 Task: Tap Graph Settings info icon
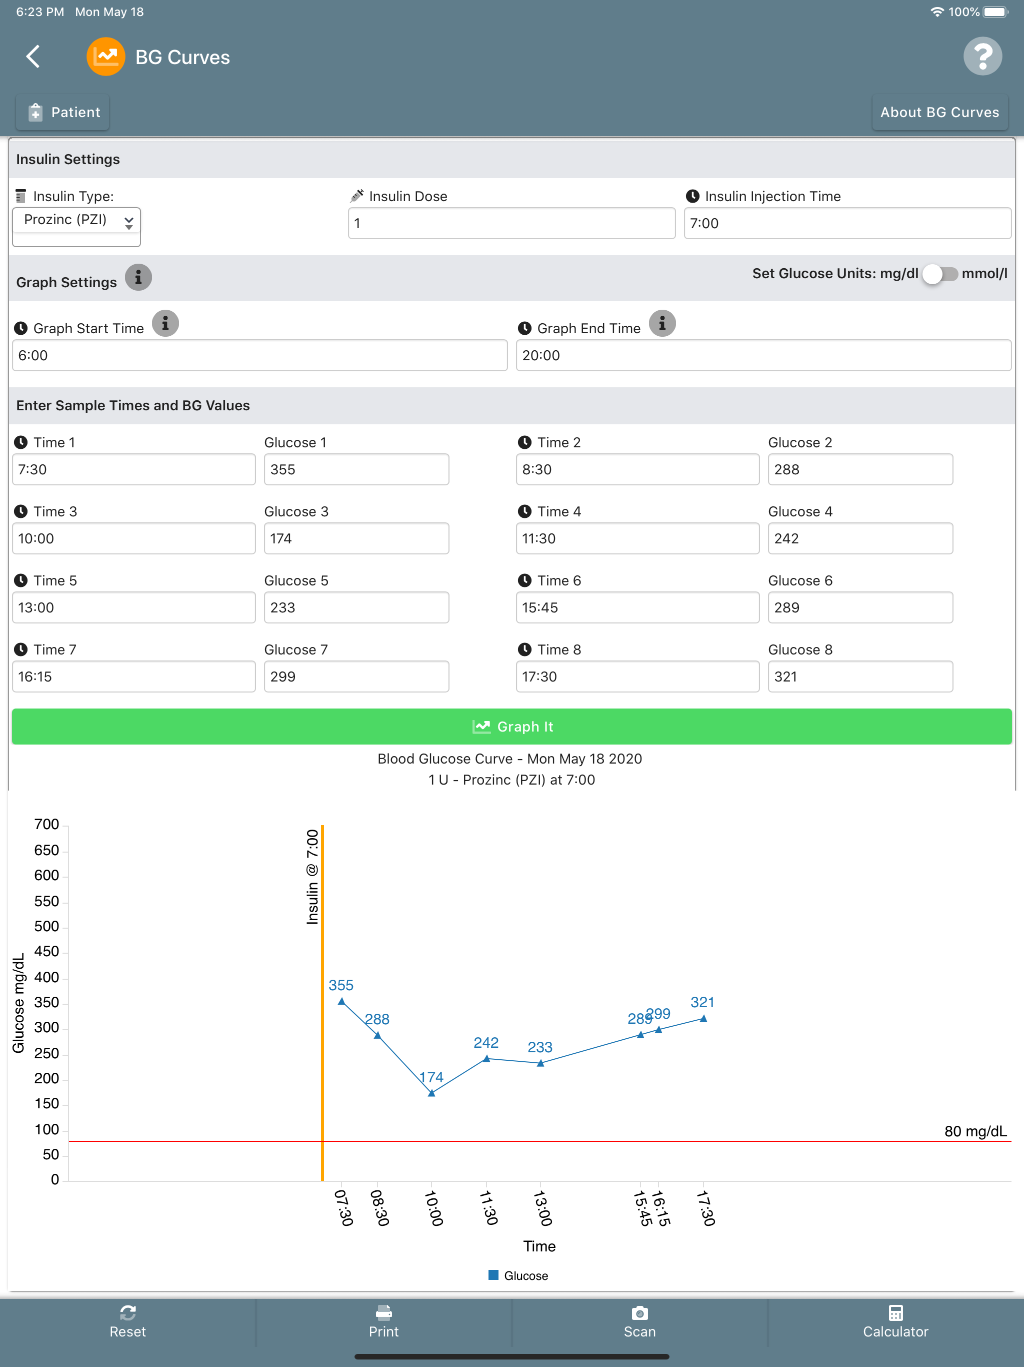138,278
